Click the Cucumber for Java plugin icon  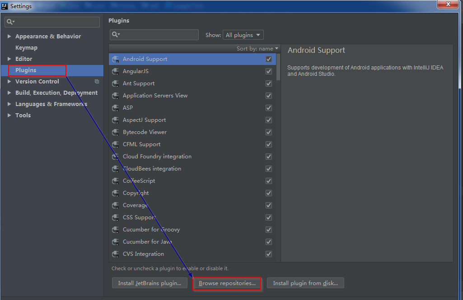(116, 242)
